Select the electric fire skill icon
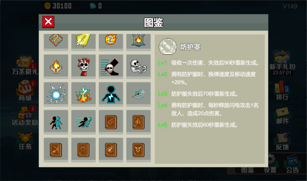 83,94
